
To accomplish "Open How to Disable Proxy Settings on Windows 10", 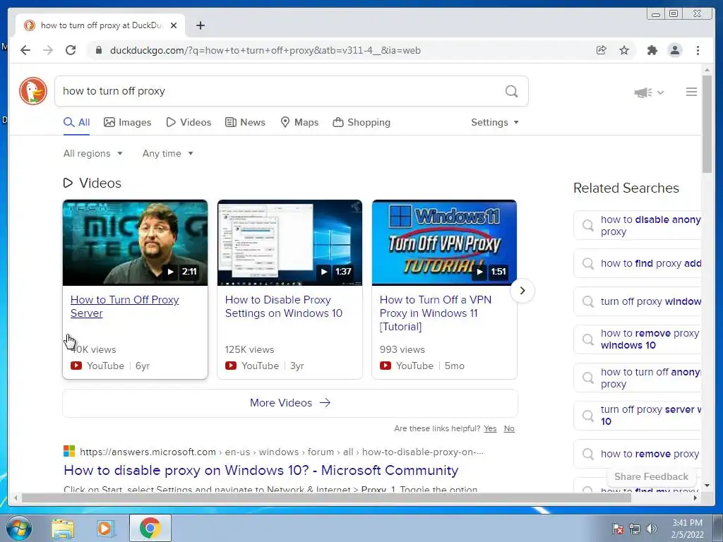I will [x=284, y=306].
